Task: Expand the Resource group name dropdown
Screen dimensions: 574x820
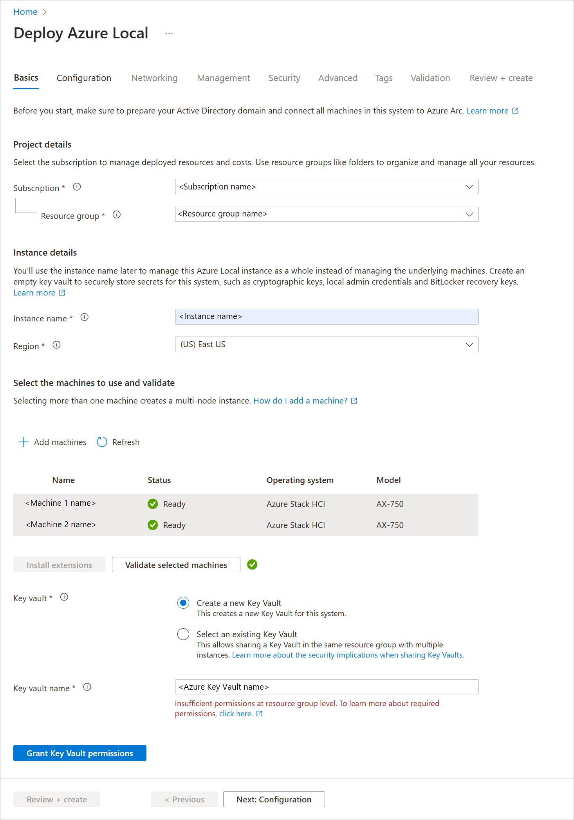Action: point(326,214)
